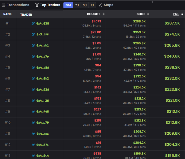
Task: Click whale icon beside 0x4...93d
Action: [x=33, y=90]
